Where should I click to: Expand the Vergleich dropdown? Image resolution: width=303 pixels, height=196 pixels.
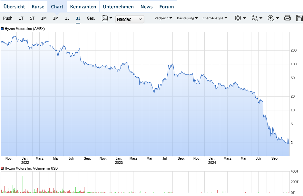(x=163, y=18)
